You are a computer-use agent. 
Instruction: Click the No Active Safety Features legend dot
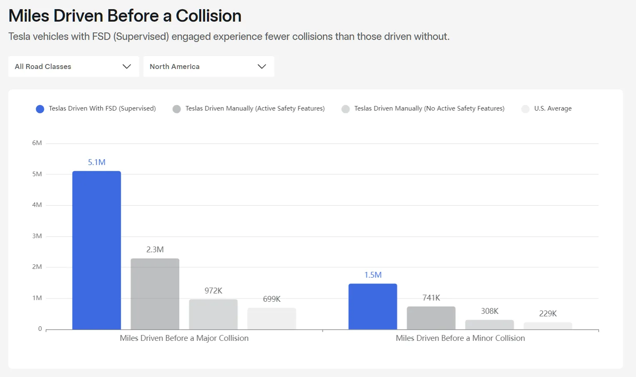coord(345,109)
